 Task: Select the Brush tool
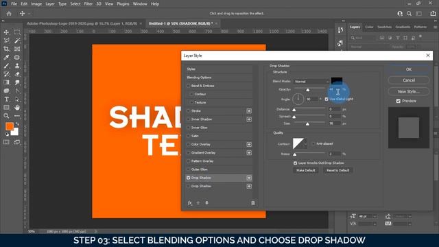click(6, 66)
